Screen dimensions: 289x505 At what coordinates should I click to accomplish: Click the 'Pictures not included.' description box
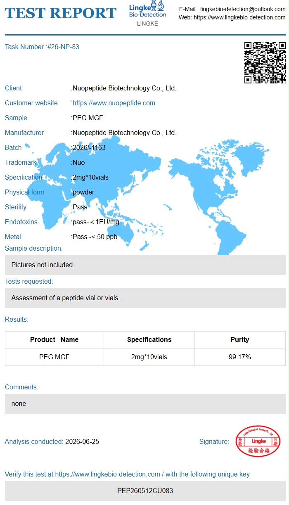pyautogui.click(x=145, y=265)
